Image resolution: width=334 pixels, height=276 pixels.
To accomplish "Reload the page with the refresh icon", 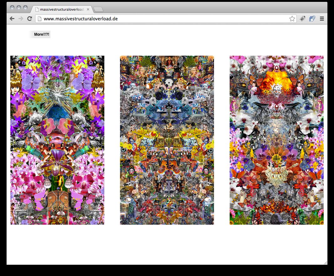I will pyautogui.click(x=29, y=19).
